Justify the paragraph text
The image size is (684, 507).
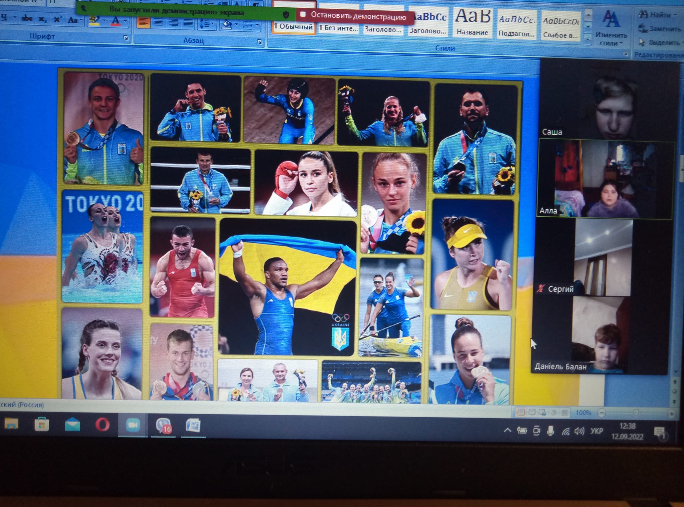click(188, 23)
